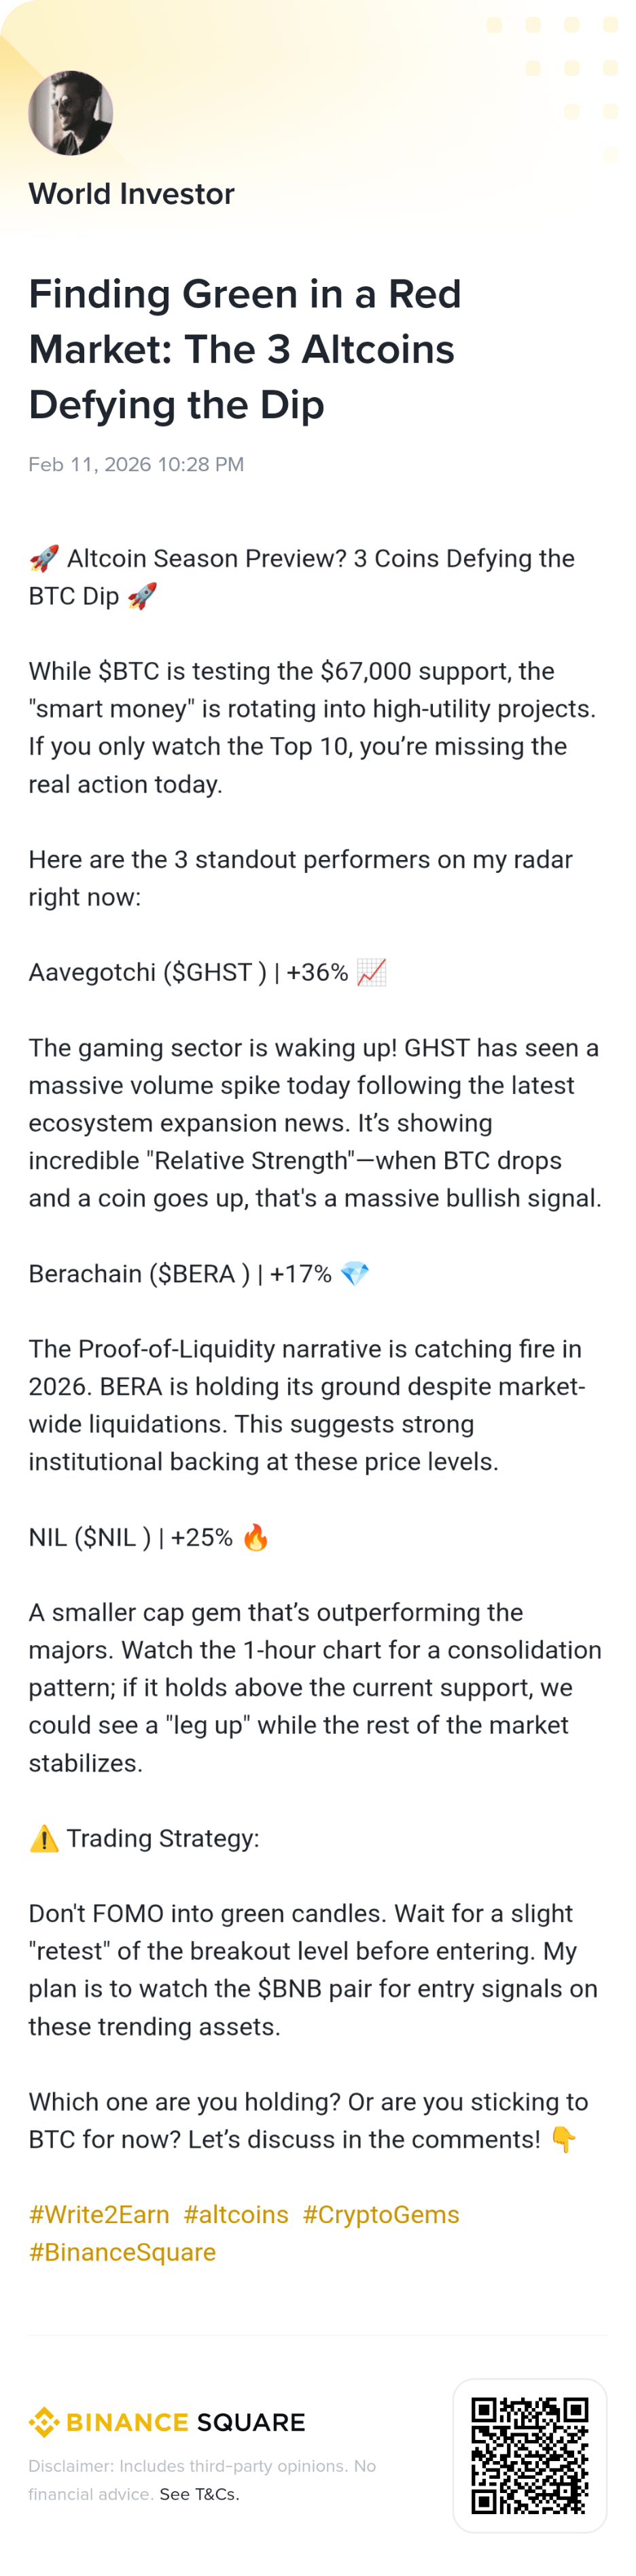
Task: Click the chart emoji beside +36%
Action: point(371,972)
